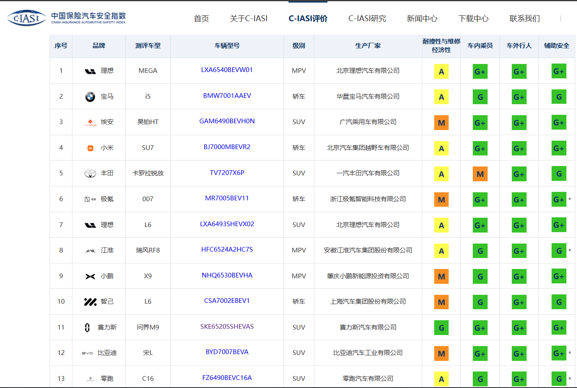Image resolution: width=577 pixels, height=388 pixels.
Task: Click the Li Auto logo in row 7
Action: 90,225
